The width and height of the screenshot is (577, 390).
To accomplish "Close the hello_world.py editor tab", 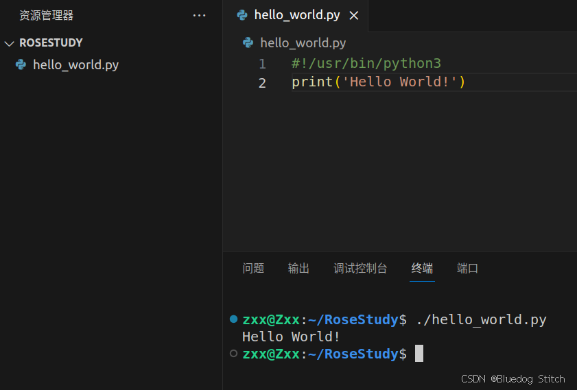I will [353, 16].
